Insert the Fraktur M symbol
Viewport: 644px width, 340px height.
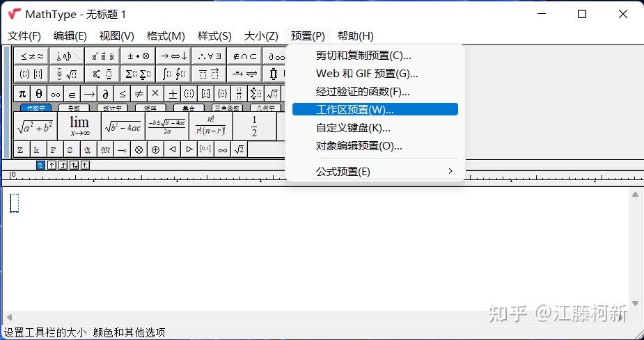[x=105, y=149]
